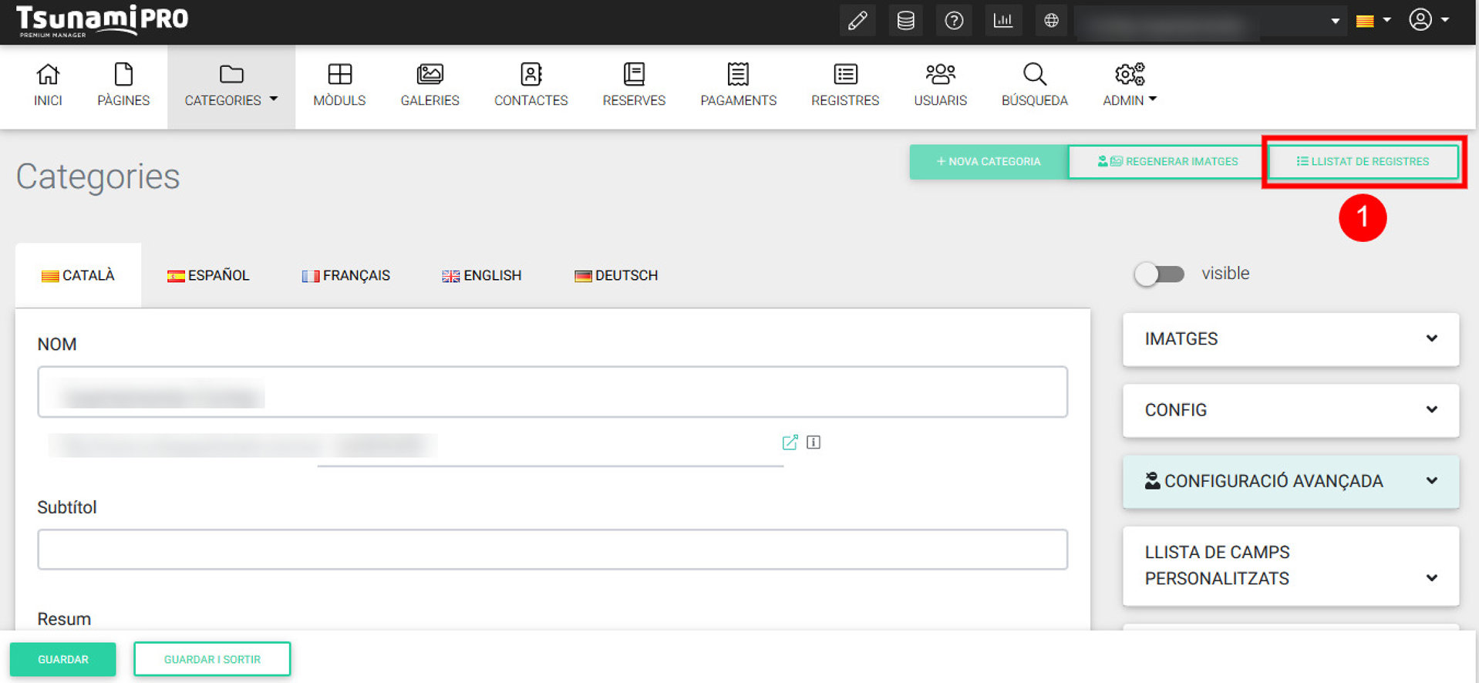Go to Galeries in the navigation

[430, 86]
